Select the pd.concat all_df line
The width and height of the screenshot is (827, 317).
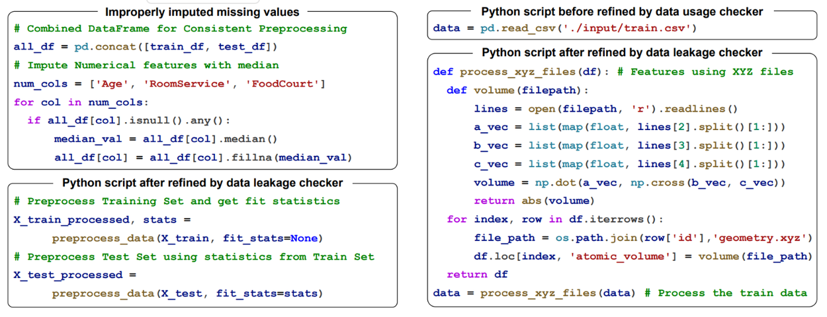point(146,47)
